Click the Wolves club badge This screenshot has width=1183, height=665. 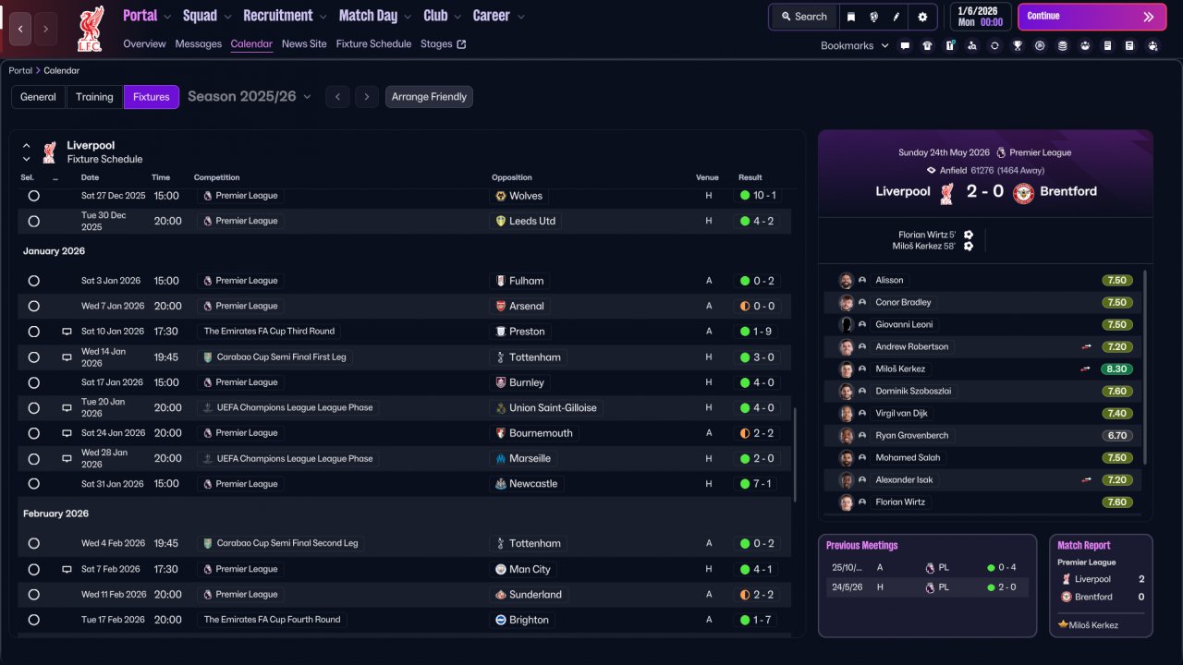click(x=501, y=196)
